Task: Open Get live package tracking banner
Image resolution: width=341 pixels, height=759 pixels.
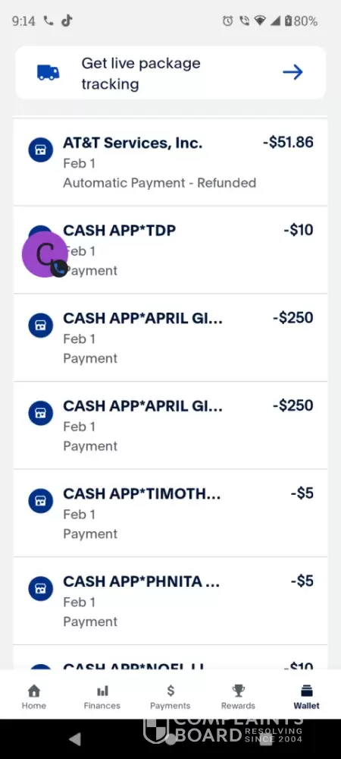Action: coord(170,73)
